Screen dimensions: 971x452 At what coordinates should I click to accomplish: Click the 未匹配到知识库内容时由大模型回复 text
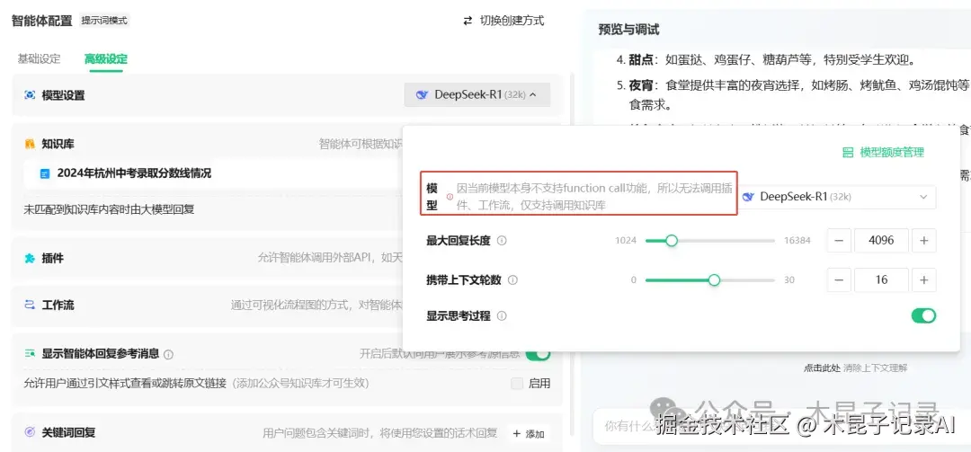(109, 209)
